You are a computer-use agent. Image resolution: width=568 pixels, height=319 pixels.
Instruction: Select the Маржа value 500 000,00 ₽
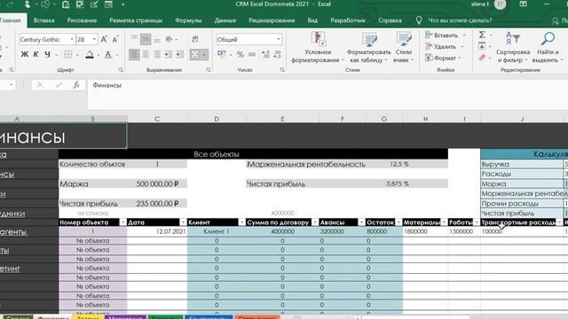[157, 183]
